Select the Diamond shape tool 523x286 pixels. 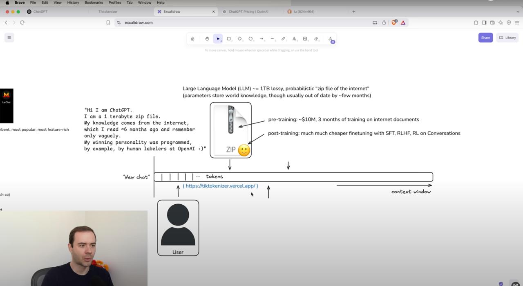(x=240, y=38)
